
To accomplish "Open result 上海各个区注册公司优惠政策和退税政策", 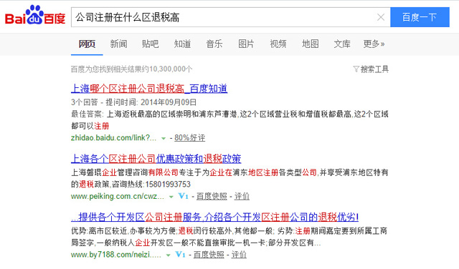I will [156, 159].
